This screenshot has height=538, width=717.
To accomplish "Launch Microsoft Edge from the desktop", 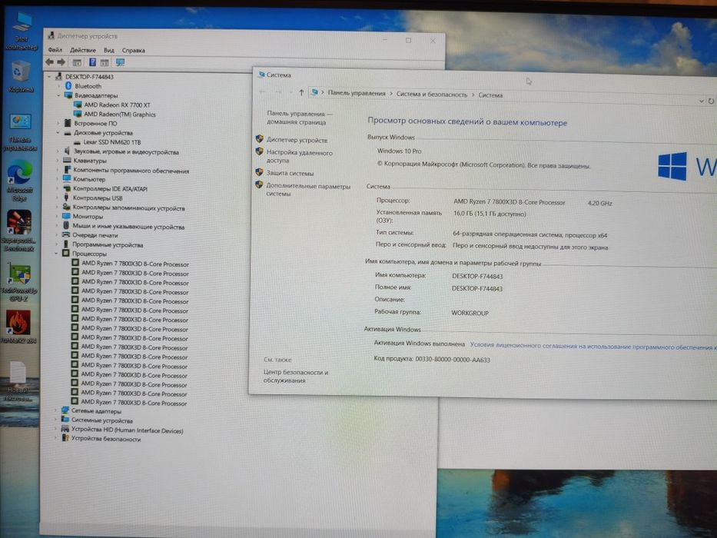I will [19, 181].
